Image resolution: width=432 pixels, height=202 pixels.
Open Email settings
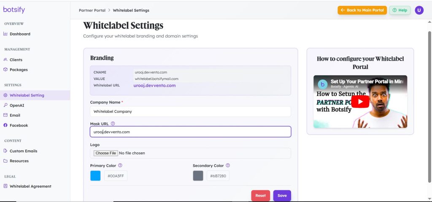pos(15,115)
